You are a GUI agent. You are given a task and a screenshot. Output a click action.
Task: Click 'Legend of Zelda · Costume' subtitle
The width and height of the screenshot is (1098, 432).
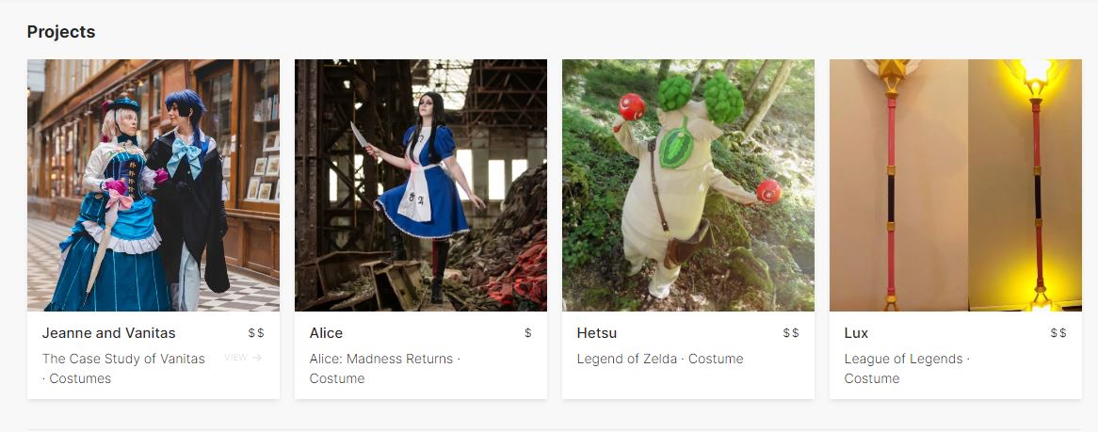[660, 360]
